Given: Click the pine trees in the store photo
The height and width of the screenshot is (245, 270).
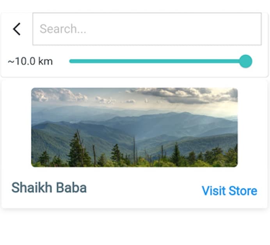Looking at the screenshot, I should click(x=78, y=152).
